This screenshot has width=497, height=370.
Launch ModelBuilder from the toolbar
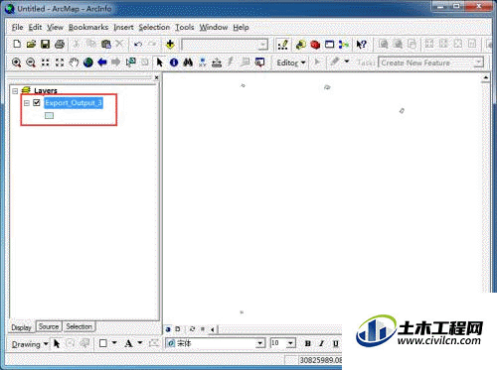point(344,45)
